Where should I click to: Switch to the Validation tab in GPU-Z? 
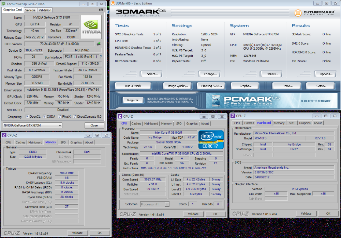(x=45, y=10)
